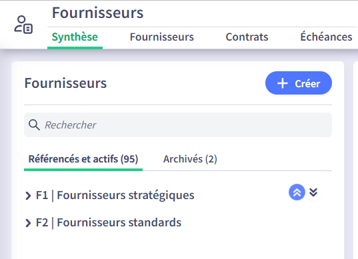Click the partially visible panel at right edge
Image resolution: width=358 pixels, height=259 pixels.
click(x=355, y=160)
